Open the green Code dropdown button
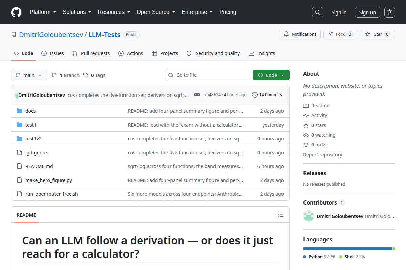Image resolution: width=406 pixels, height=270 pixels. coord(271,75)
